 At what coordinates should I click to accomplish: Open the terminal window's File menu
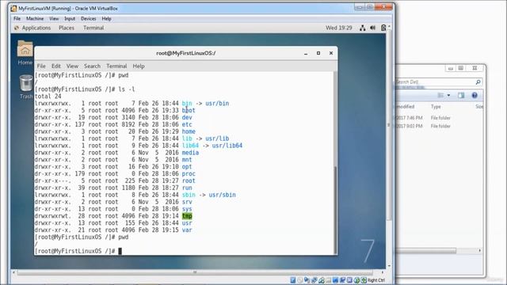click(x=41, y=66)
